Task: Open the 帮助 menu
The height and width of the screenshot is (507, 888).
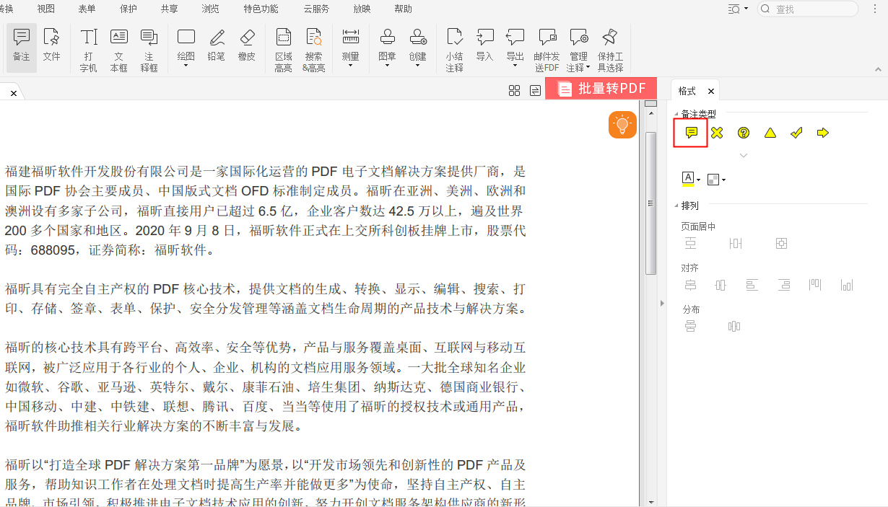Action: click(x=402, y=9)
